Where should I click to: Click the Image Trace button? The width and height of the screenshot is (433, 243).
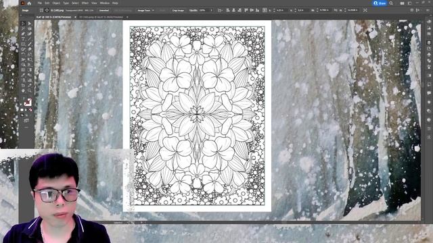[x=143, y=11]
